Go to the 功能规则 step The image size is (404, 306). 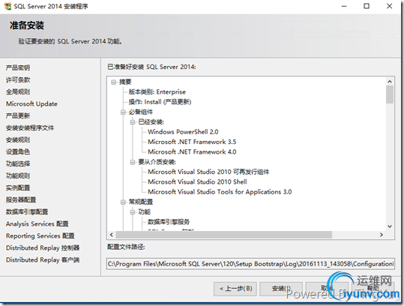18,175
